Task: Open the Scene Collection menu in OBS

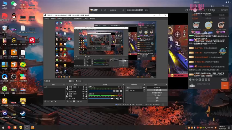Action: (x=77, y=18)
